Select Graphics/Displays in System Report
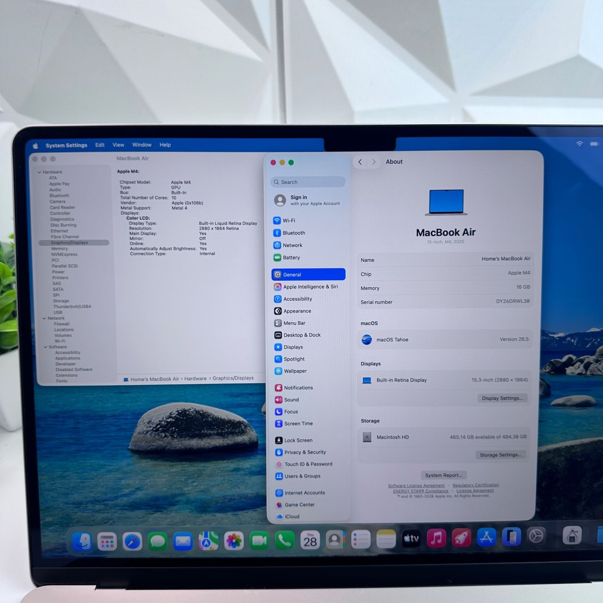The height and width of the screenshot is (603, 603). tap(74, 243)
